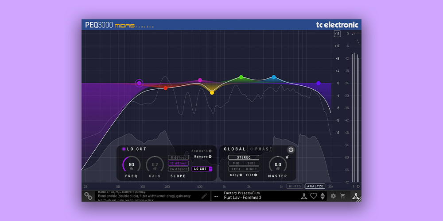Screen dimensions: 443x221
Task: Click the FREQ knob showing 90 Hz
Action: [x=131, y=165]
